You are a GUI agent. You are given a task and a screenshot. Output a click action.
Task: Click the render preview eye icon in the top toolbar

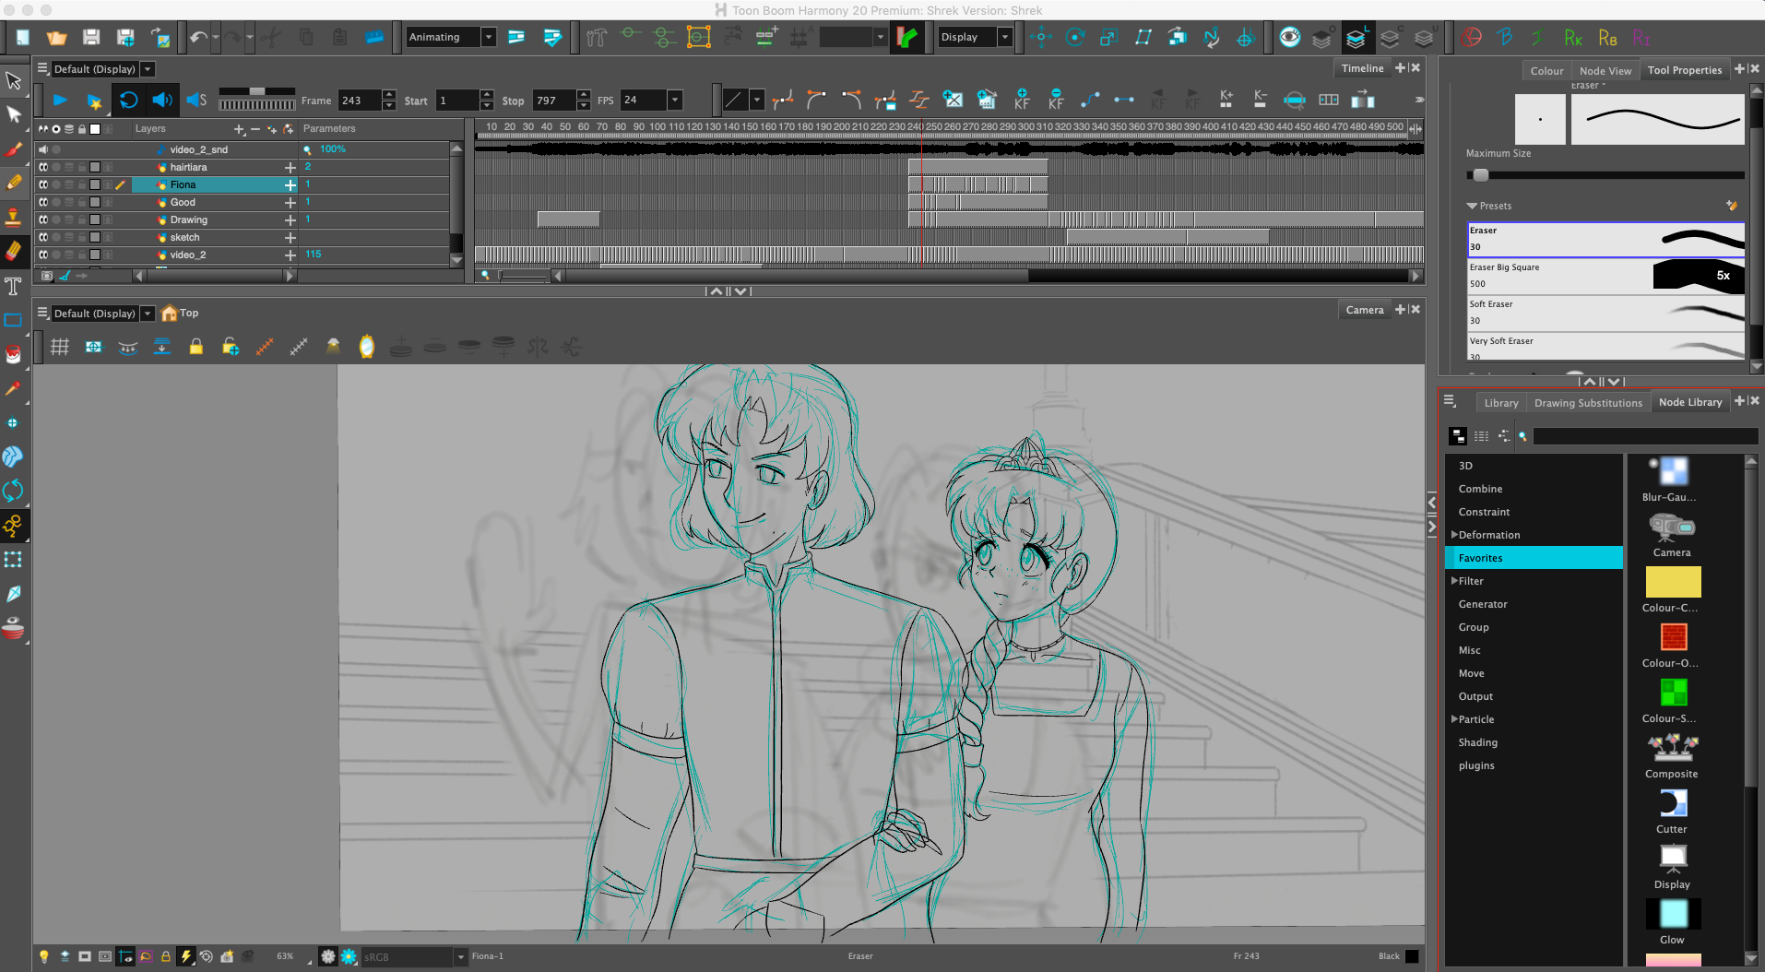tap(1289, 37)
